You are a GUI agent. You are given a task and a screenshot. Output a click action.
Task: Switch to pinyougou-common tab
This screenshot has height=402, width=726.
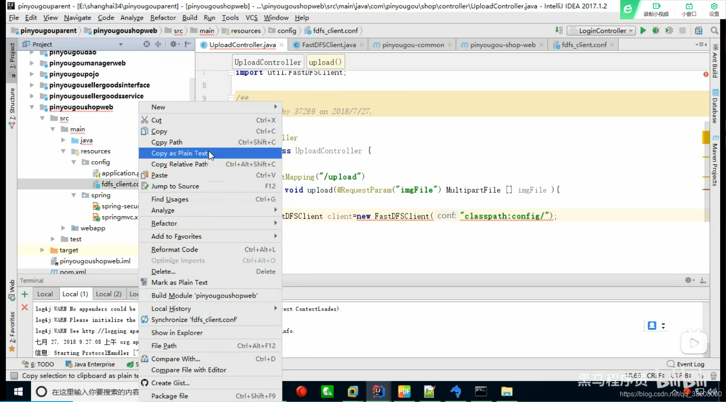(x=413, y=45)
